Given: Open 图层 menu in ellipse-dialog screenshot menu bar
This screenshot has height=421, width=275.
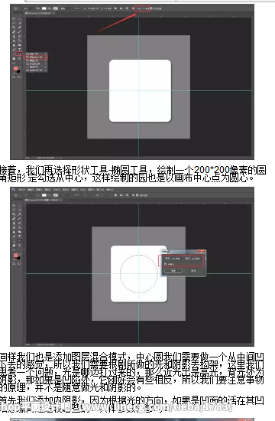Looking at the screenshot, I should click(47, 190).
